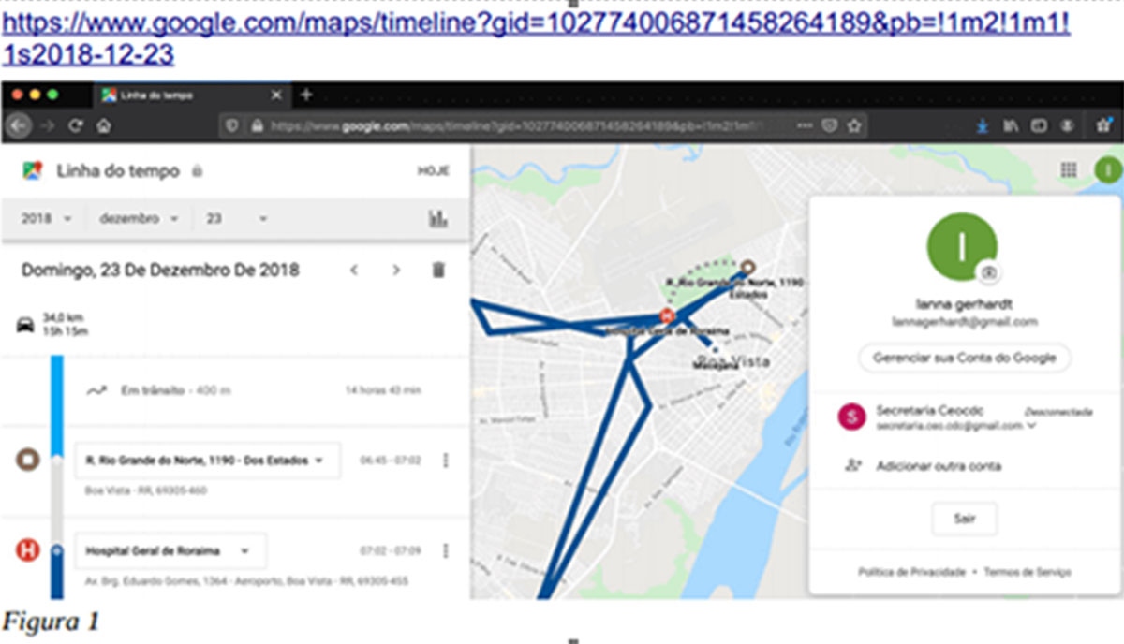Open the page actions three-dot menu
The height and width of the screenshot is (644, 1124).
pos(805,125)
